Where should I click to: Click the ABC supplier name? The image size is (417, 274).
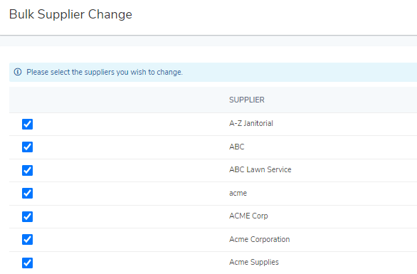point(237,147)
